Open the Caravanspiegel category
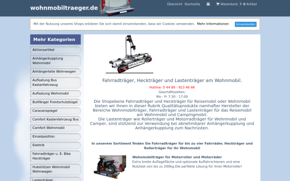 (55, 111)
